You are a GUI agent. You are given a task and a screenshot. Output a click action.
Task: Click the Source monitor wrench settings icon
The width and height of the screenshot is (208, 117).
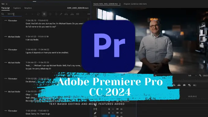click(x=200, y=75)
